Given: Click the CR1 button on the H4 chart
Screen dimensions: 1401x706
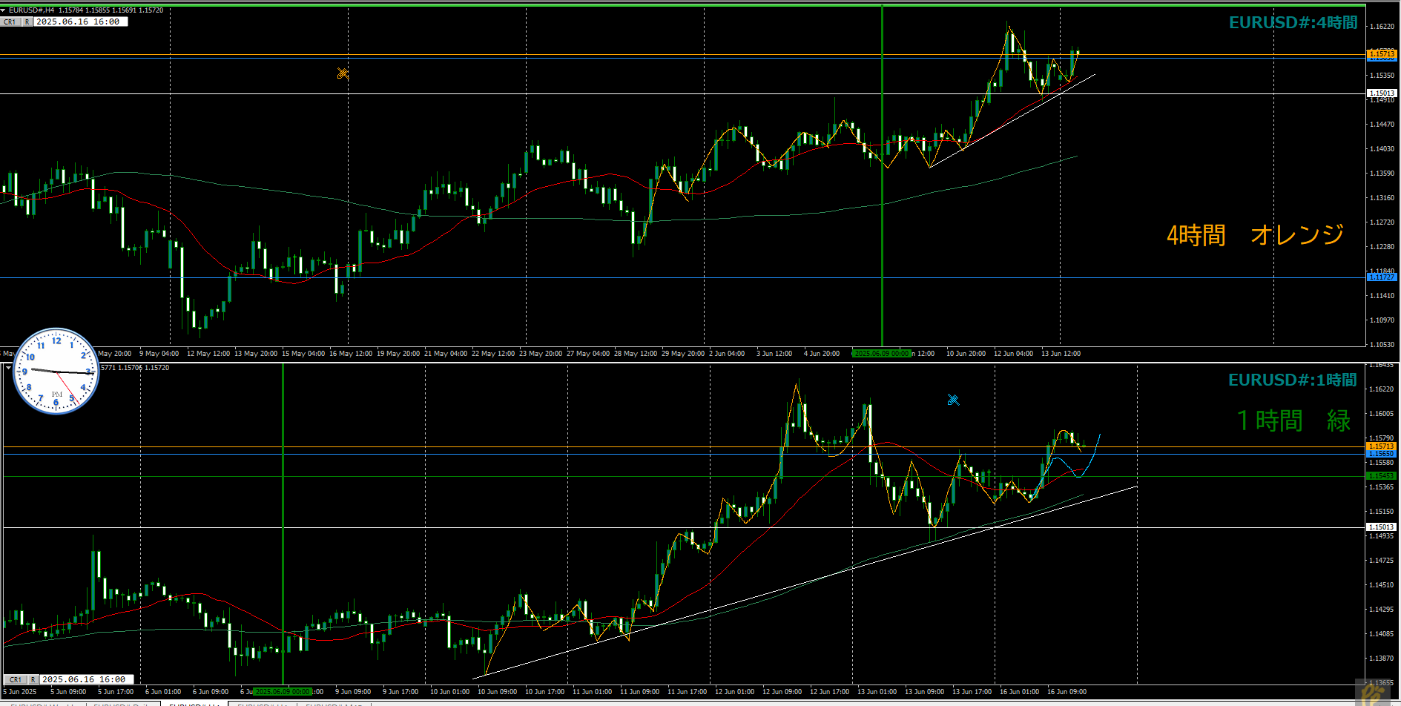Looking at the screenshot, I should [10, 22].
